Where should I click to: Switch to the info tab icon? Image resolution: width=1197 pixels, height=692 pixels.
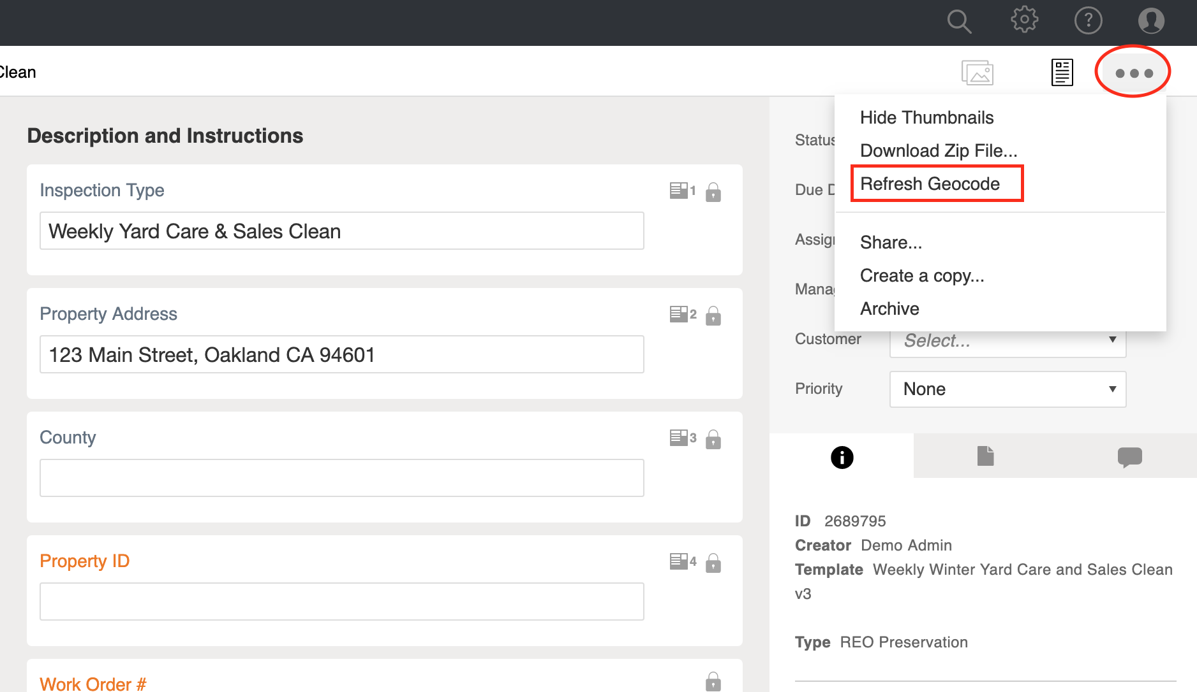842,457
